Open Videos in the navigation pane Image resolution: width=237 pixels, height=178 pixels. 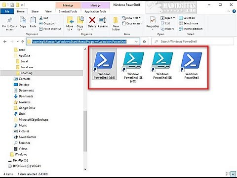tap(21, 148)
